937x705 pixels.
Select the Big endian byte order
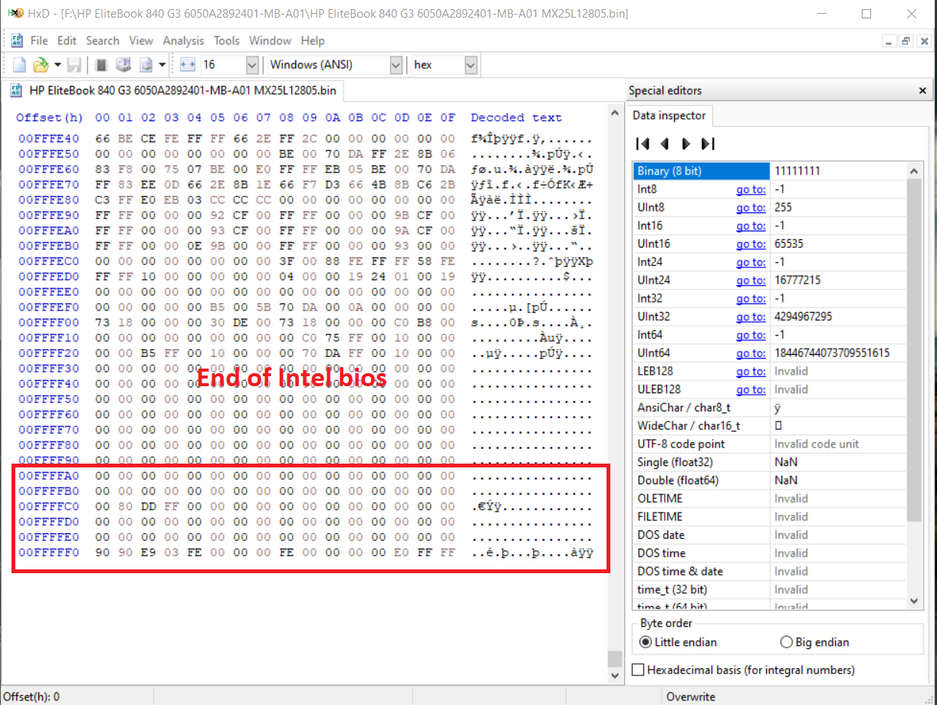[786, 642]
